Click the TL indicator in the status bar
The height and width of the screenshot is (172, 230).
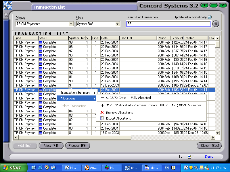point(180,157)
